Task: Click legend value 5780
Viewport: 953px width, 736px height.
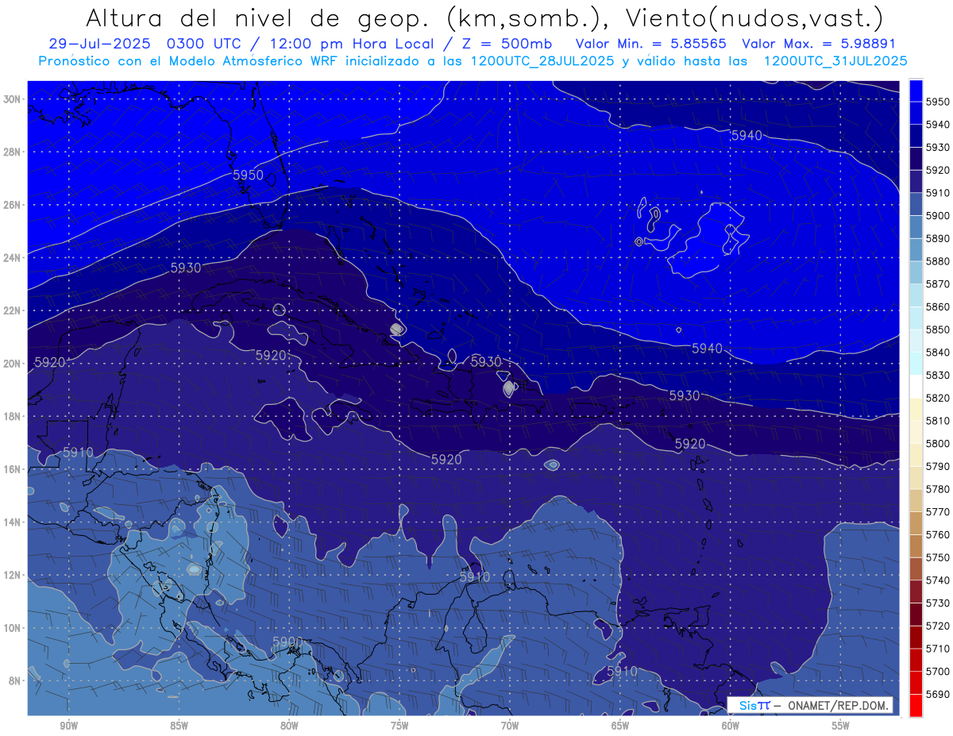Action: 938,489
